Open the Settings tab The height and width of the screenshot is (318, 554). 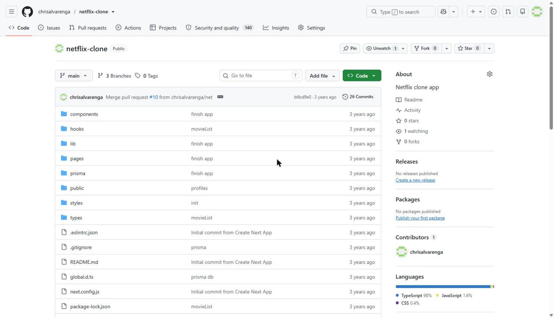coord(312,28)
